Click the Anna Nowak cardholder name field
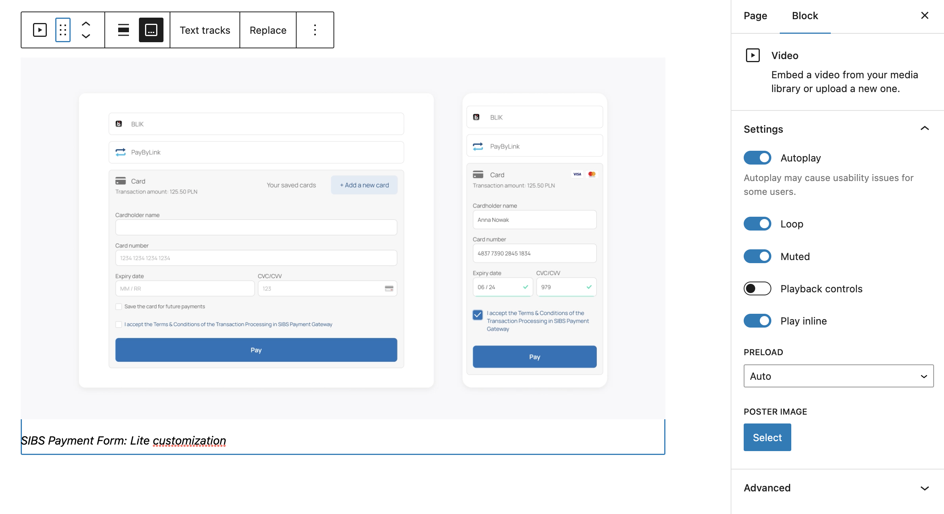Image resolution: width=944 pixels, height=514 pixels. [535, 220]
